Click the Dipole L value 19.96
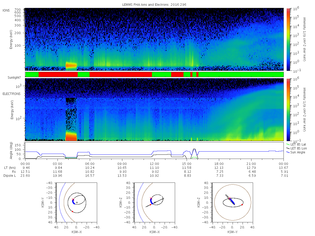Image resolution: width=315 pixels, height=236 pixels. tap(57, 175)
